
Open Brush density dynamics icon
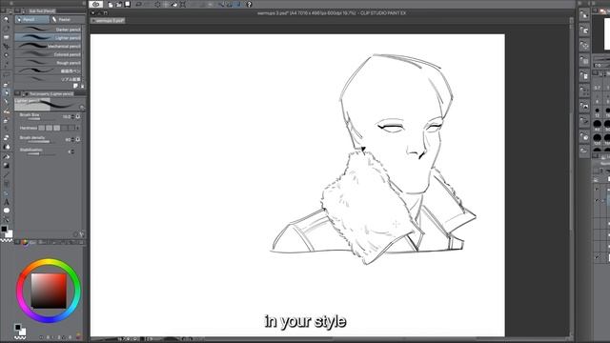click(x=78, y=139)
